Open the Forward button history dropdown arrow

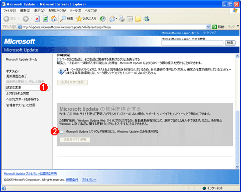(31, 19)
